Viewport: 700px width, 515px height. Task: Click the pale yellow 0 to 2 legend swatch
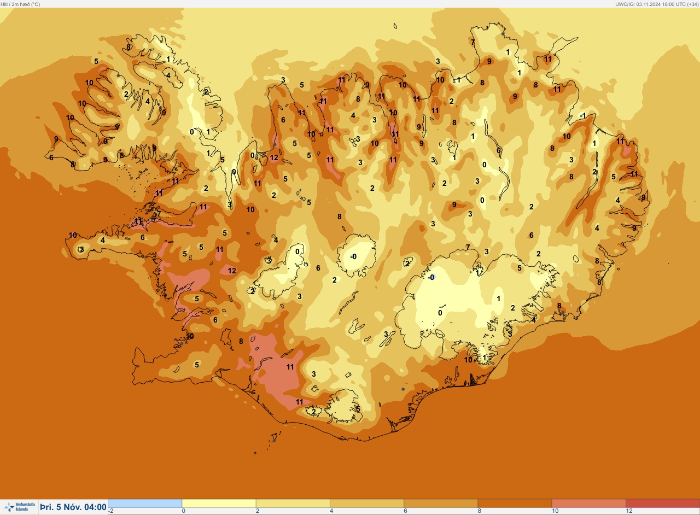click(219, 503)
